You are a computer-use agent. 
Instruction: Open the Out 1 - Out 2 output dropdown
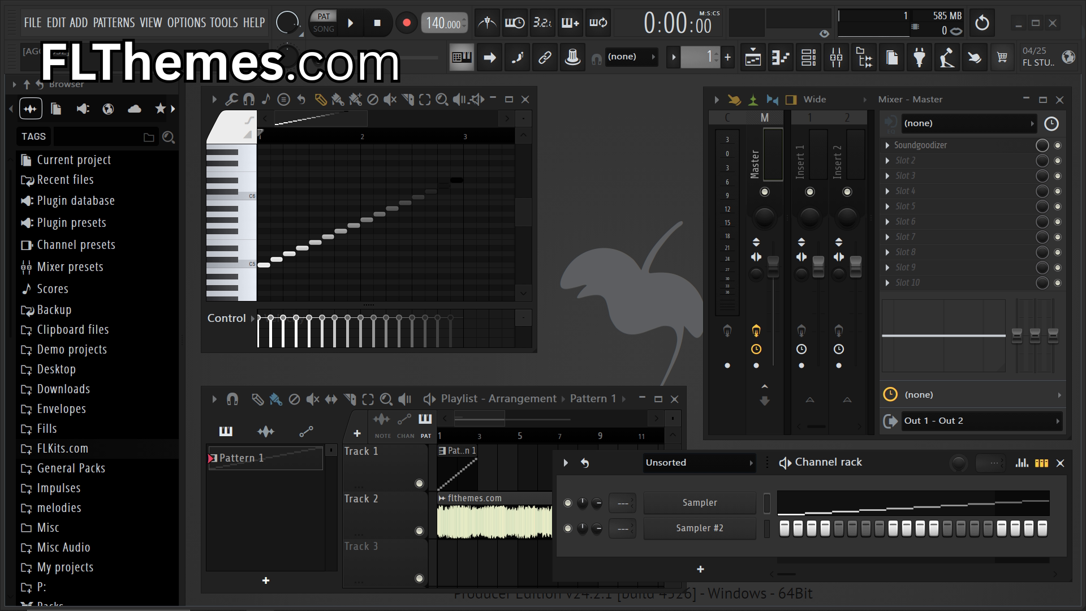click(981, 421)
